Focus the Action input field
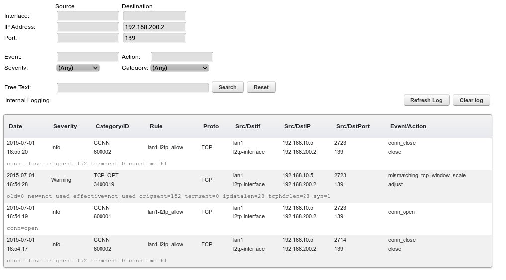The width and height of the screenshot is (506, 280). 182,57
